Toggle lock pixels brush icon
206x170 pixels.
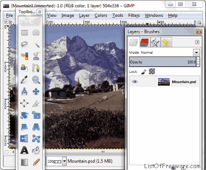(x=144, y=72)
